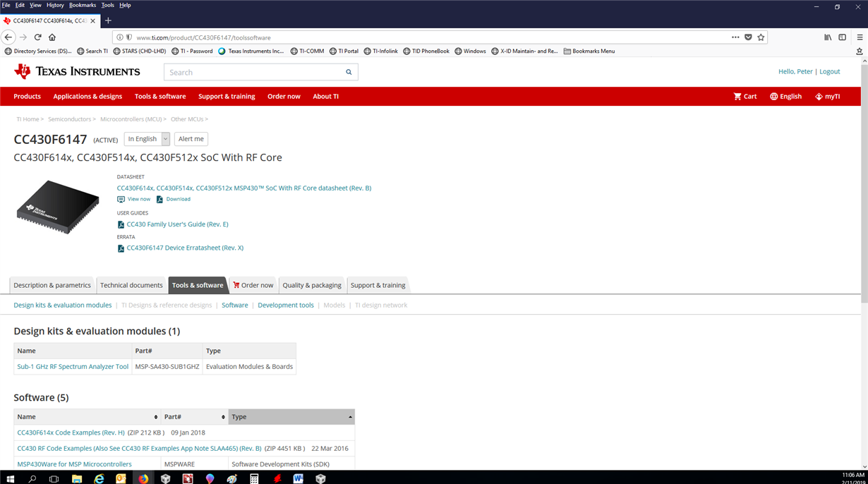Open a new browser tab

[108, 21]
